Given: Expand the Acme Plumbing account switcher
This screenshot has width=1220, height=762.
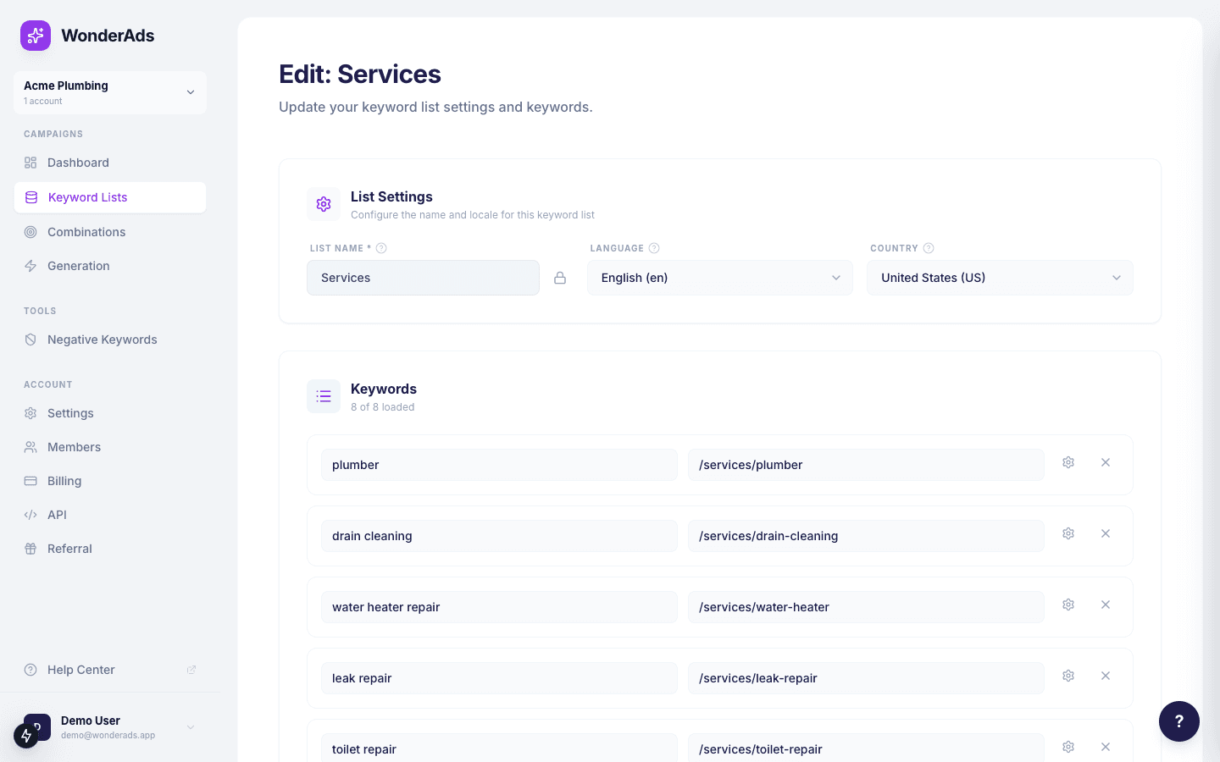Looking at the screenshot, I should 110,92.
